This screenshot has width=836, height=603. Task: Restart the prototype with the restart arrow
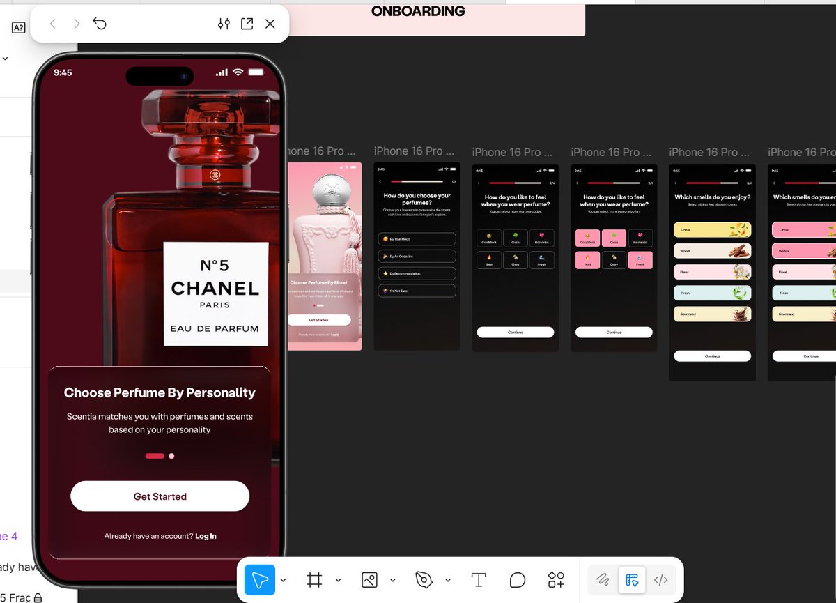(x=100, y=23)
